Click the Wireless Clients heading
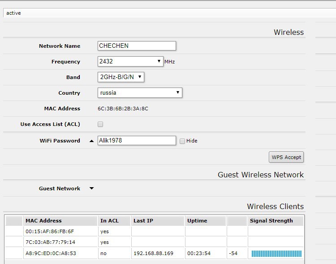Screen dimensions: 336x264 coord(276,206)
